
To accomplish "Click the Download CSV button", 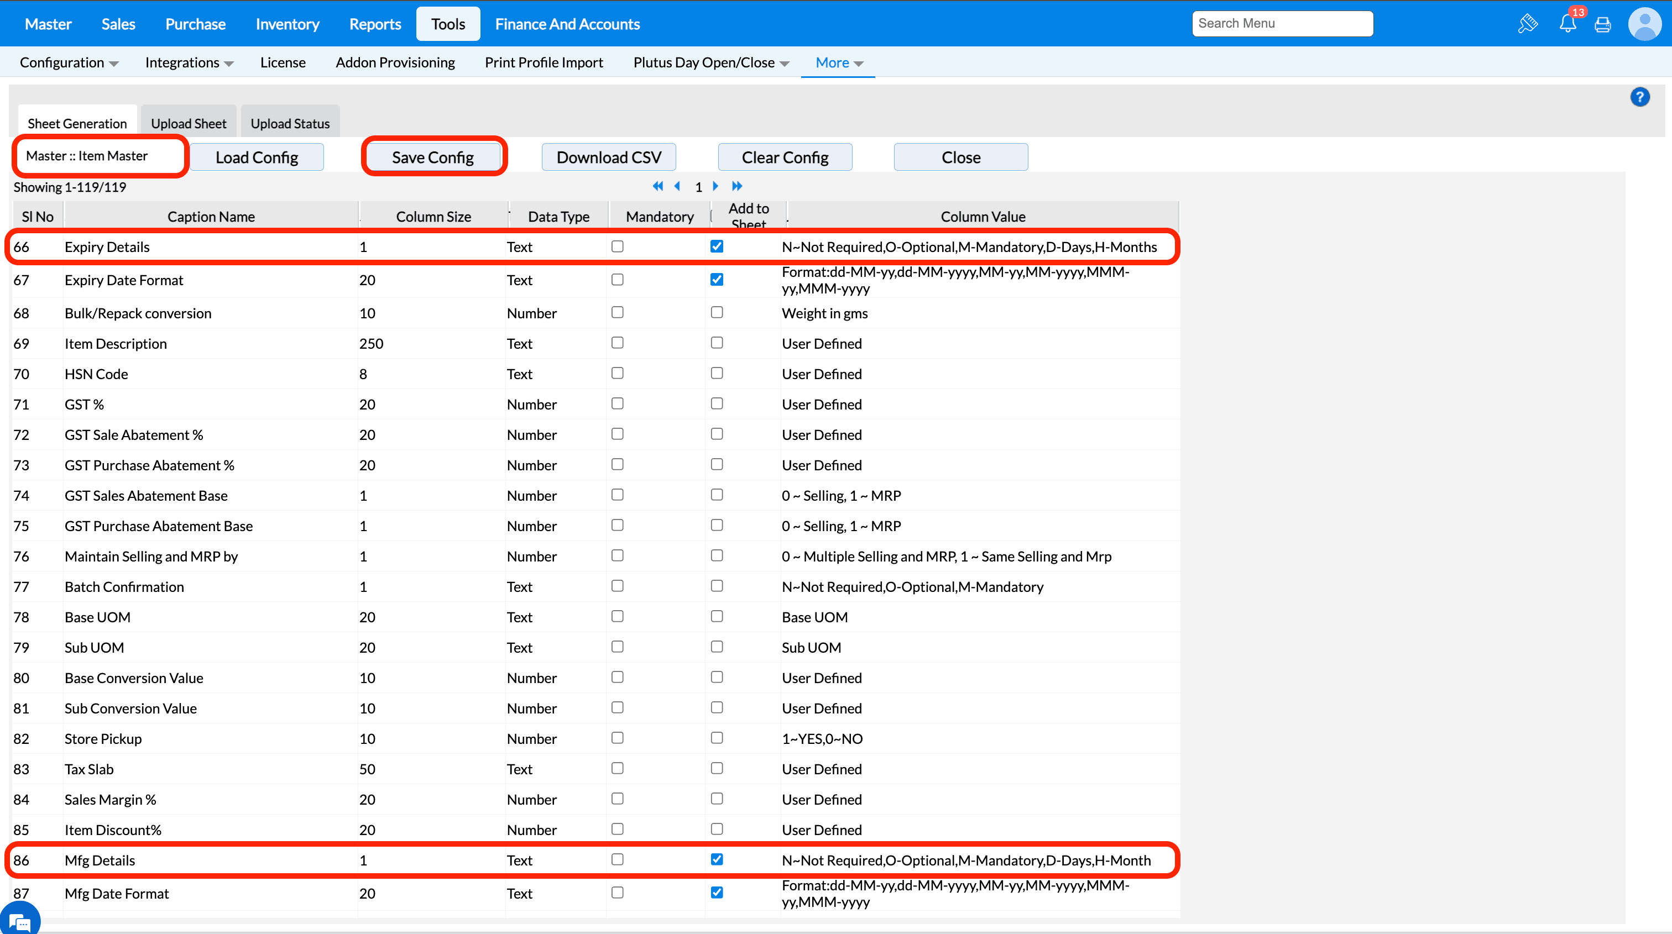I will click(x=608, y=157).
